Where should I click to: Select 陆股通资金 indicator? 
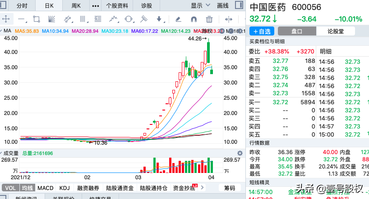[x=120, y=188]
